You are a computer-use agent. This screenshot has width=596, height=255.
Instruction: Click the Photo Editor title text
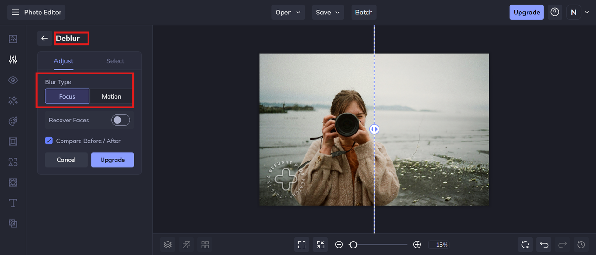43,12
